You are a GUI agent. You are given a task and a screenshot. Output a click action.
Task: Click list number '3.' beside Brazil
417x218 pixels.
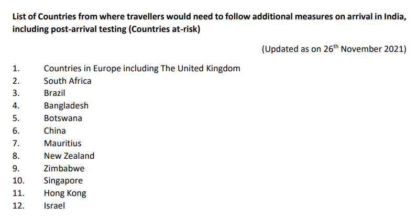(x=16, y=93)
